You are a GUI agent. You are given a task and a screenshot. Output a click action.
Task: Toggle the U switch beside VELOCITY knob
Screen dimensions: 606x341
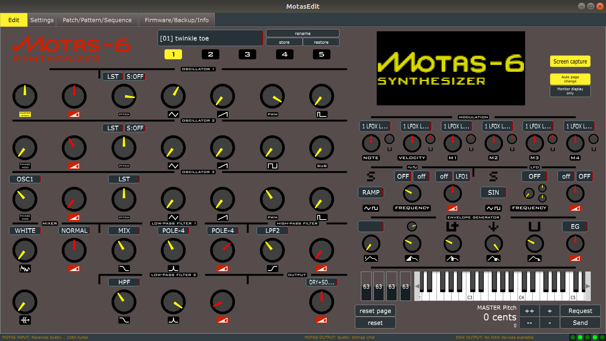(x=430, y=149)
